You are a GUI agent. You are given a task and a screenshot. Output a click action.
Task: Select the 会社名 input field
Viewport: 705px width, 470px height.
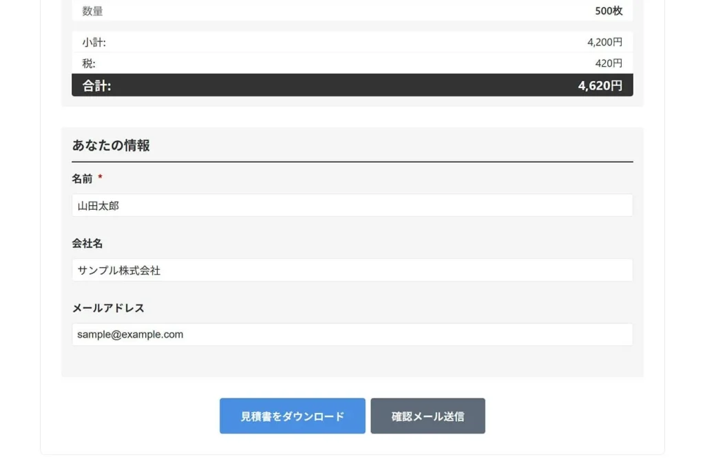352,270
